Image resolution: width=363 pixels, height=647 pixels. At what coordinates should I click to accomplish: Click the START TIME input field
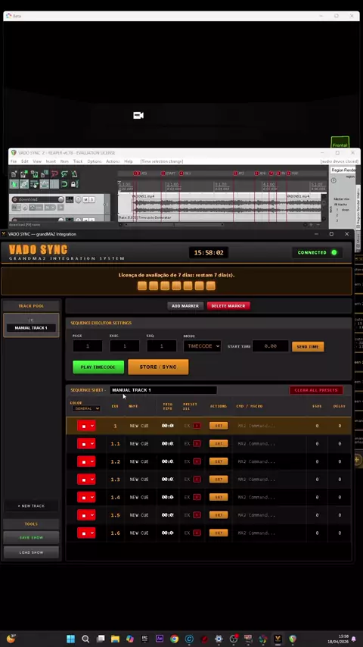[270, 346]
